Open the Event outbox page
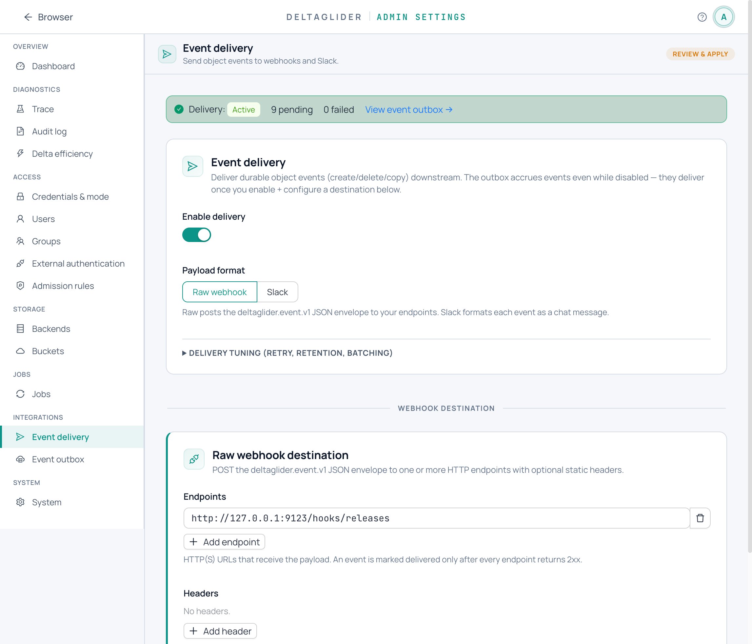The height and width of the screenshot is (644, 752). (x=72, y=459)
